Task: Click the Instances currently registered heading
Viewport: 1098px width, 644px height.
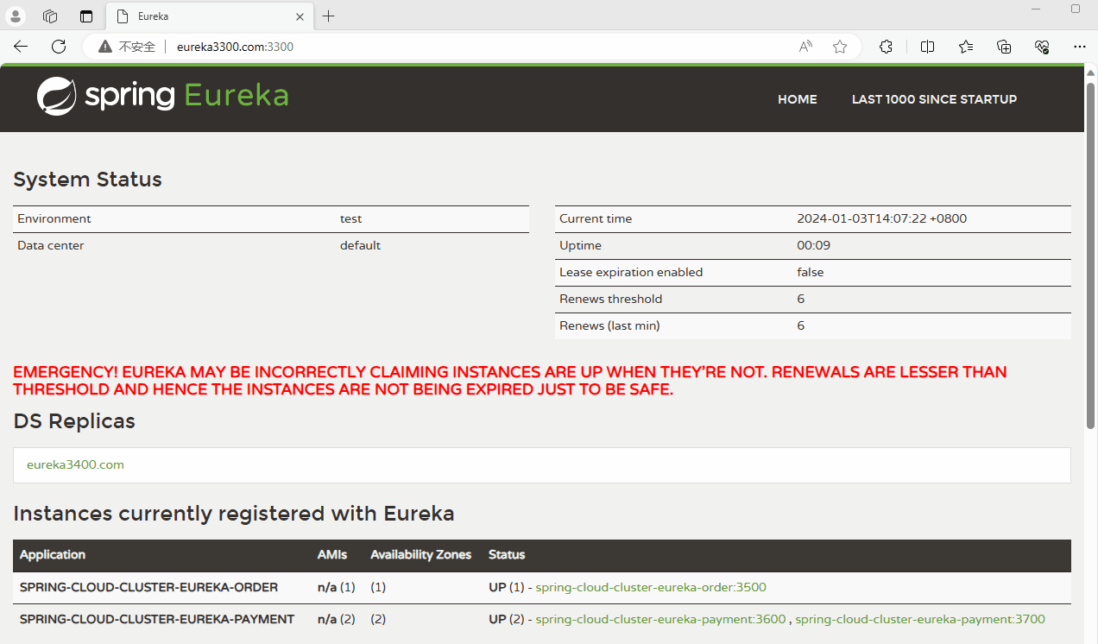Action: click(234, 514)
